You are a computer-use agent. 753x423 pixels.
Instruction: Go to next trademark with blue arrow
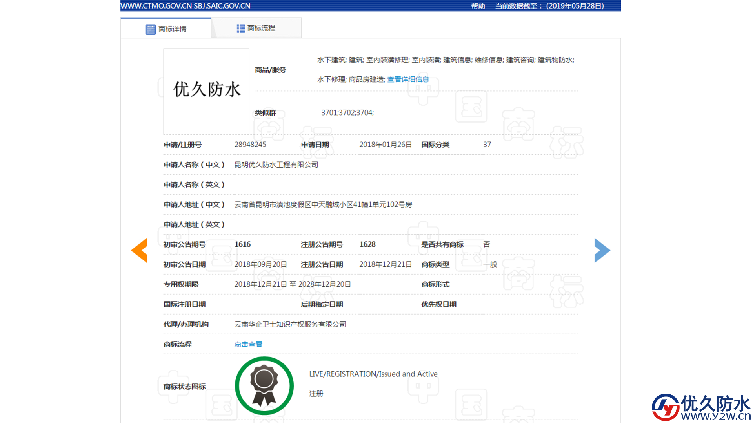click(602, 250)
